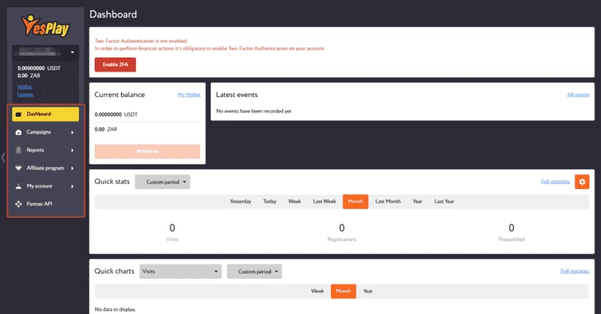This screenshot has height=314, width=601.
Task: Click the Campaigns sidebar icon
Action: (18, 132)
